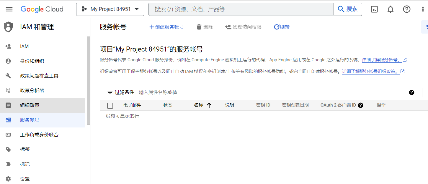Open the 详细了解服务帐号组织政策 link

[371, 72]
